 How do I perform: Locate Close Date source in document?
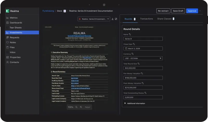pos(134,44)
